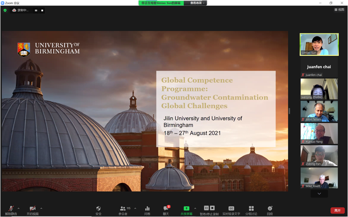348x217 pixels.
Task: Click the red Leave (离开) button
Action: tap(337, 210)
